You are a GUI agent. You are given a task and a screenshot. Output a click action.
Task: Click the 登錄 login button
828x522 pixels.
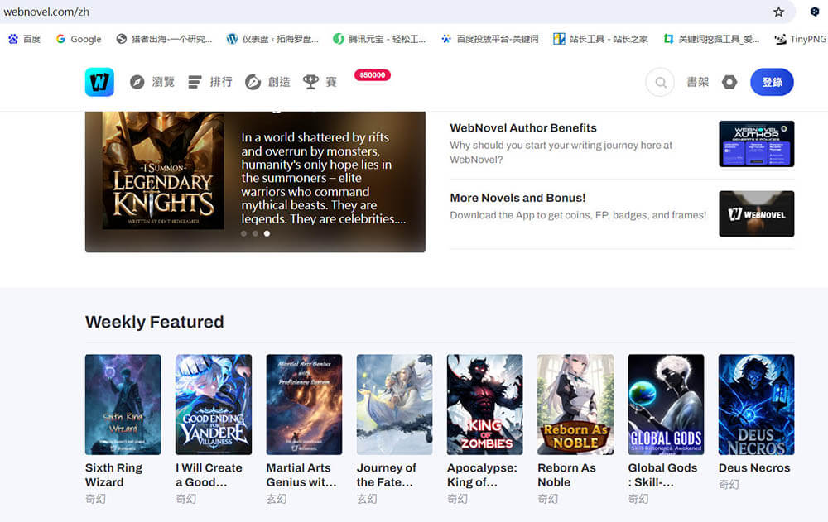tap(772, 82)
